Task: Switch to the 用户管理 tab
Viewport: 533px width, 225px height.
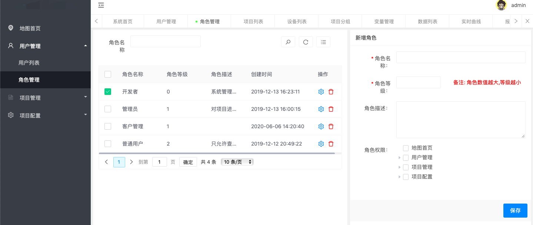Action: (x=166, y=21)
